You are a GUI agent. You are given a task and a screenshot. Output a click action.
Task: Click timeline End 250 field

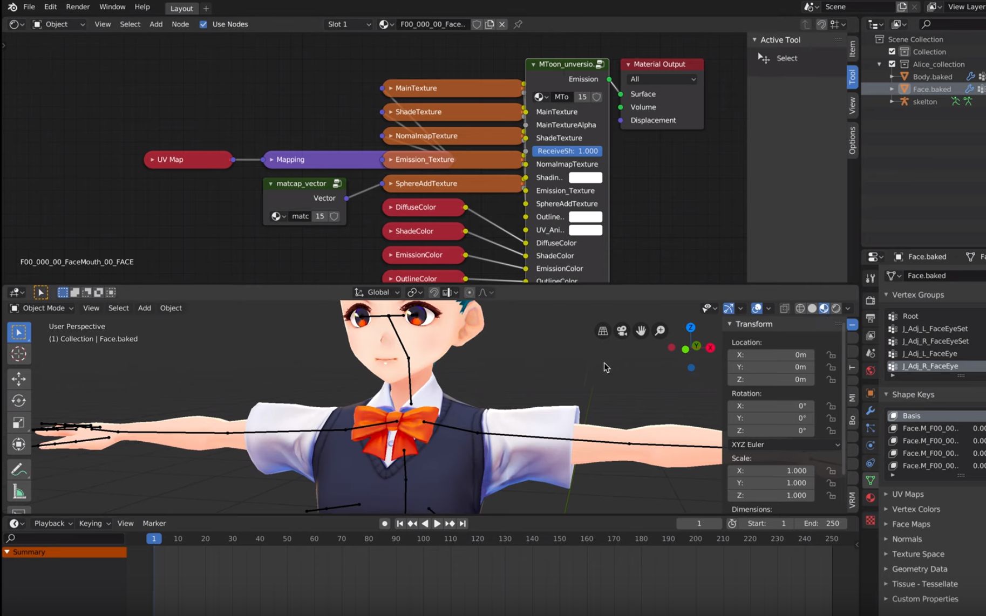[x=821, y=524]
